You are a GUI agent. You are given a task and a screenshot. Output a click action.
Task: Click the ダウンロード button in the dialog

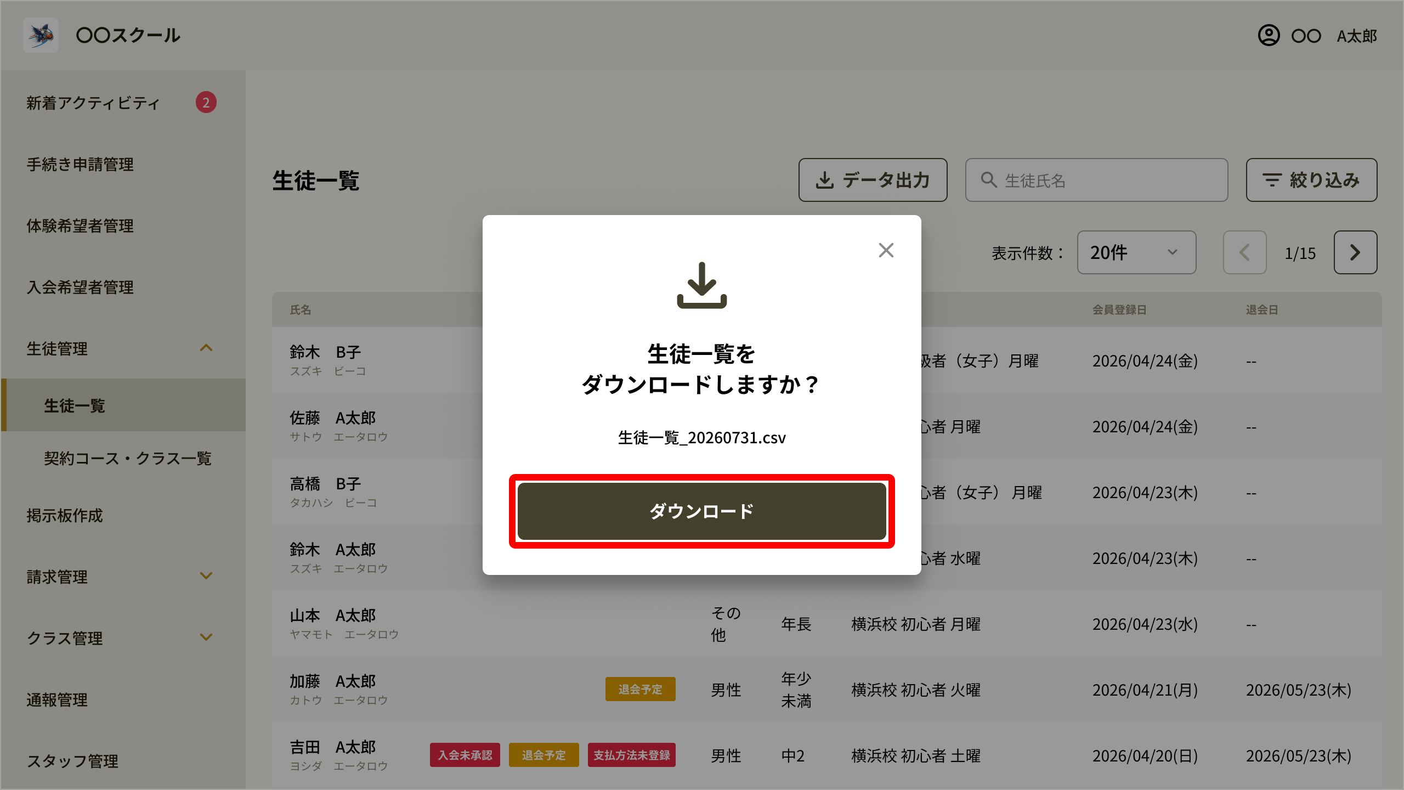click(x=701, y=511)
